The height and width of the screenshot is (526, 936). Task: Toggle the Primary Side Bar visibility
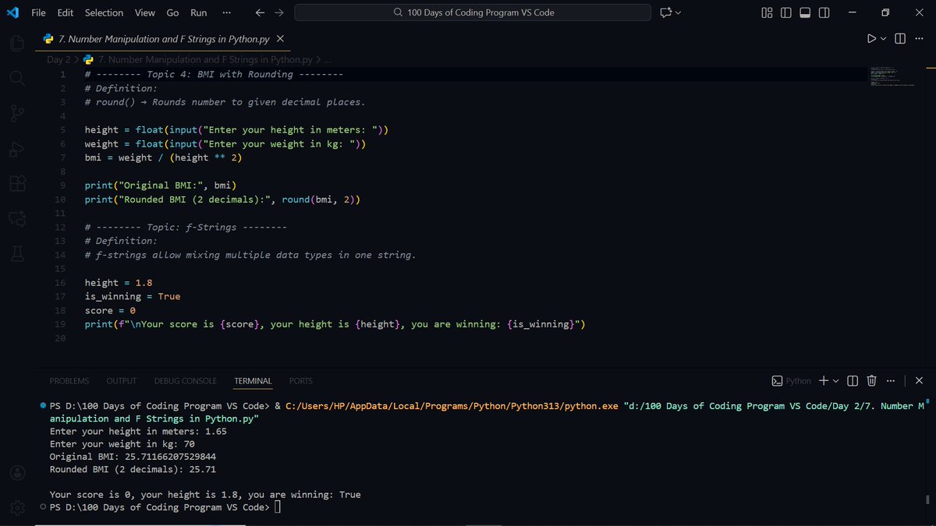(x=785, y=12)
